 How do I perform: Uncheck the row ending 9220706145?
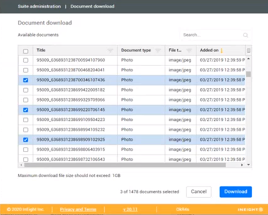[x=25, y=110]
